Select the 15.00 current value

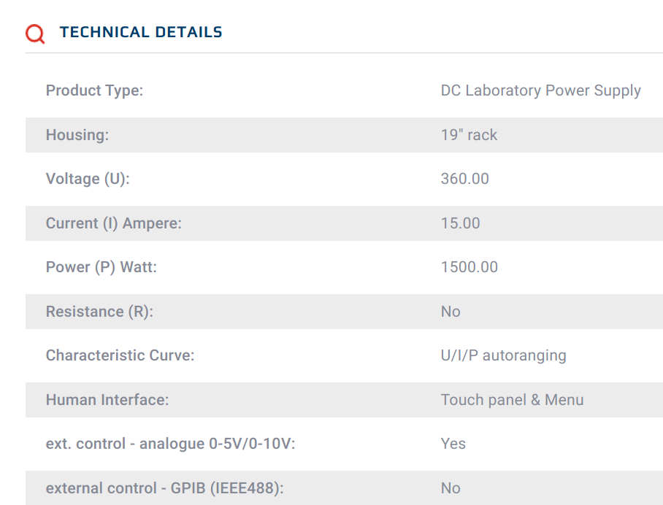coord(461,223)
